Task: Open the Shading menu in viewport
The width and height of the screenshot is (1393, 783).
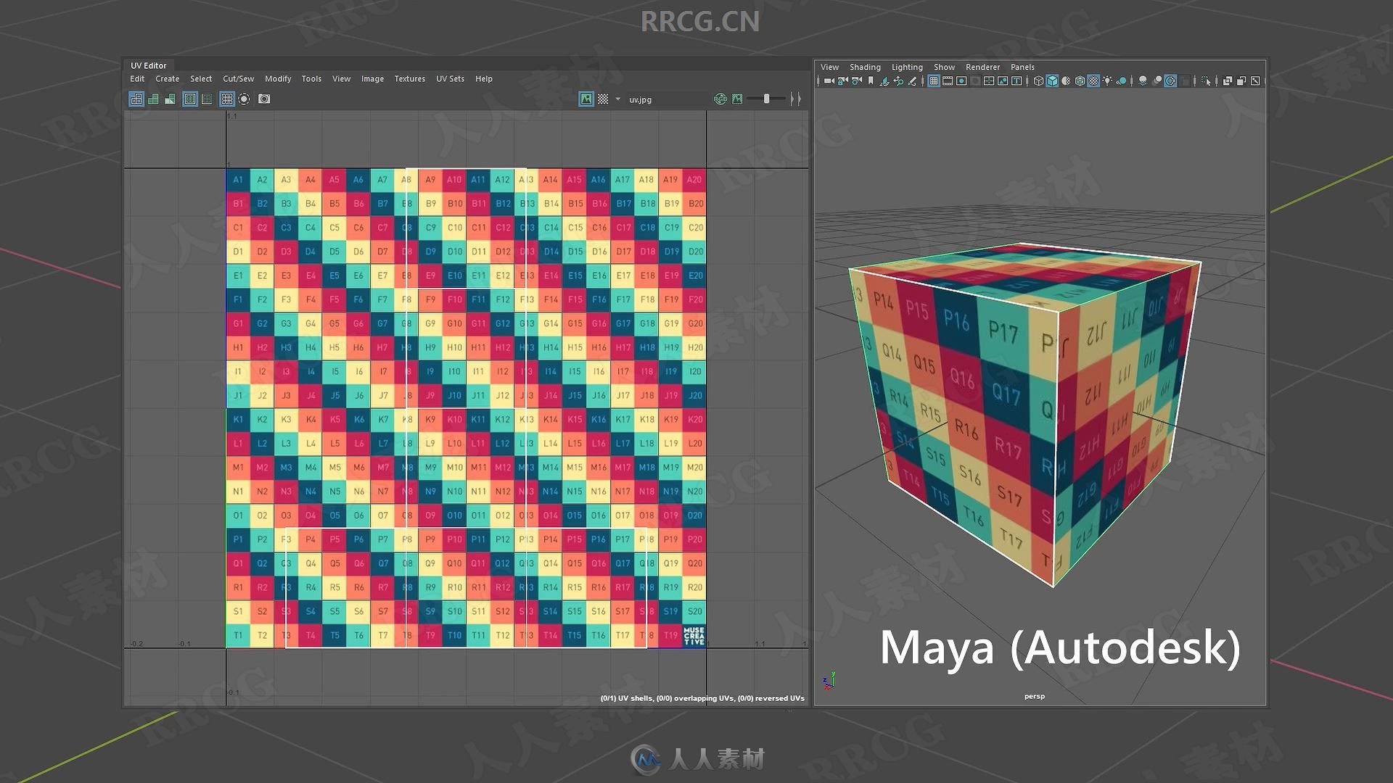Action: pyautogui.click(x=865, y=67)
